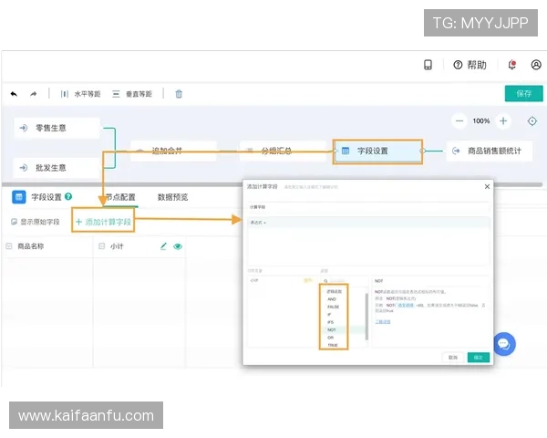Select the IF function
Image resolution: width=547 pixels, height=438 pixels.
tap(329, 315)
